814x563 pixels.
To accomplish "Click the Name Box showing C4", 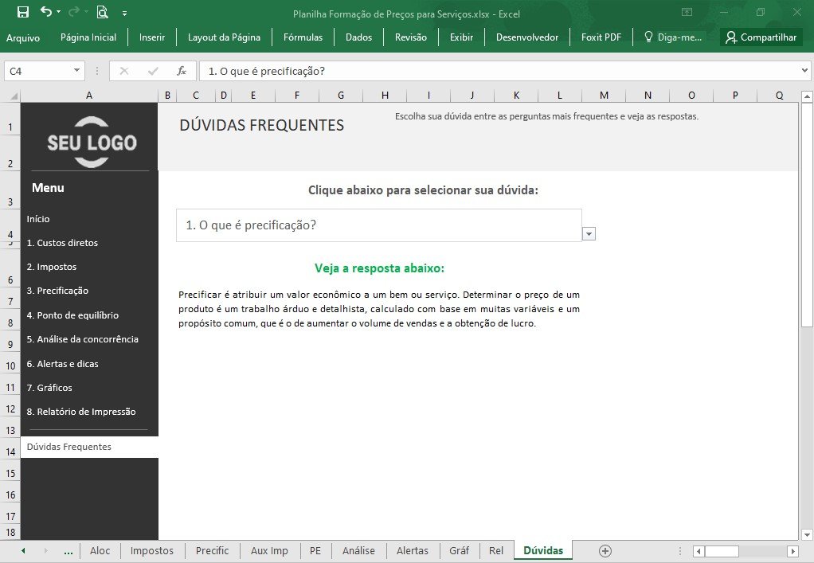I will (x=37, y=71).
